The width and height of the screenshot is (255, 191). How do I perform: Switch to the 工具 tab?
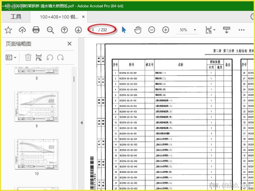coord(16,17)
